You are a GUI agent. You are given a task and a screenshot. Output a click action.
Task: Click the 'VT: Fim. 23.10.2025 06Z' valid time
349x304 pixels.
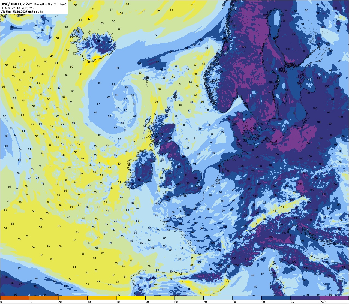coord(17,11)
